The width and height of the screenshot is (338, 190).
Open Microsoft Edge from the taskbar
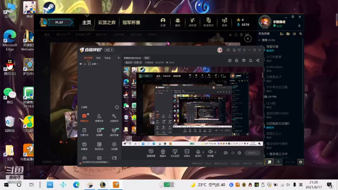[76, 185]
